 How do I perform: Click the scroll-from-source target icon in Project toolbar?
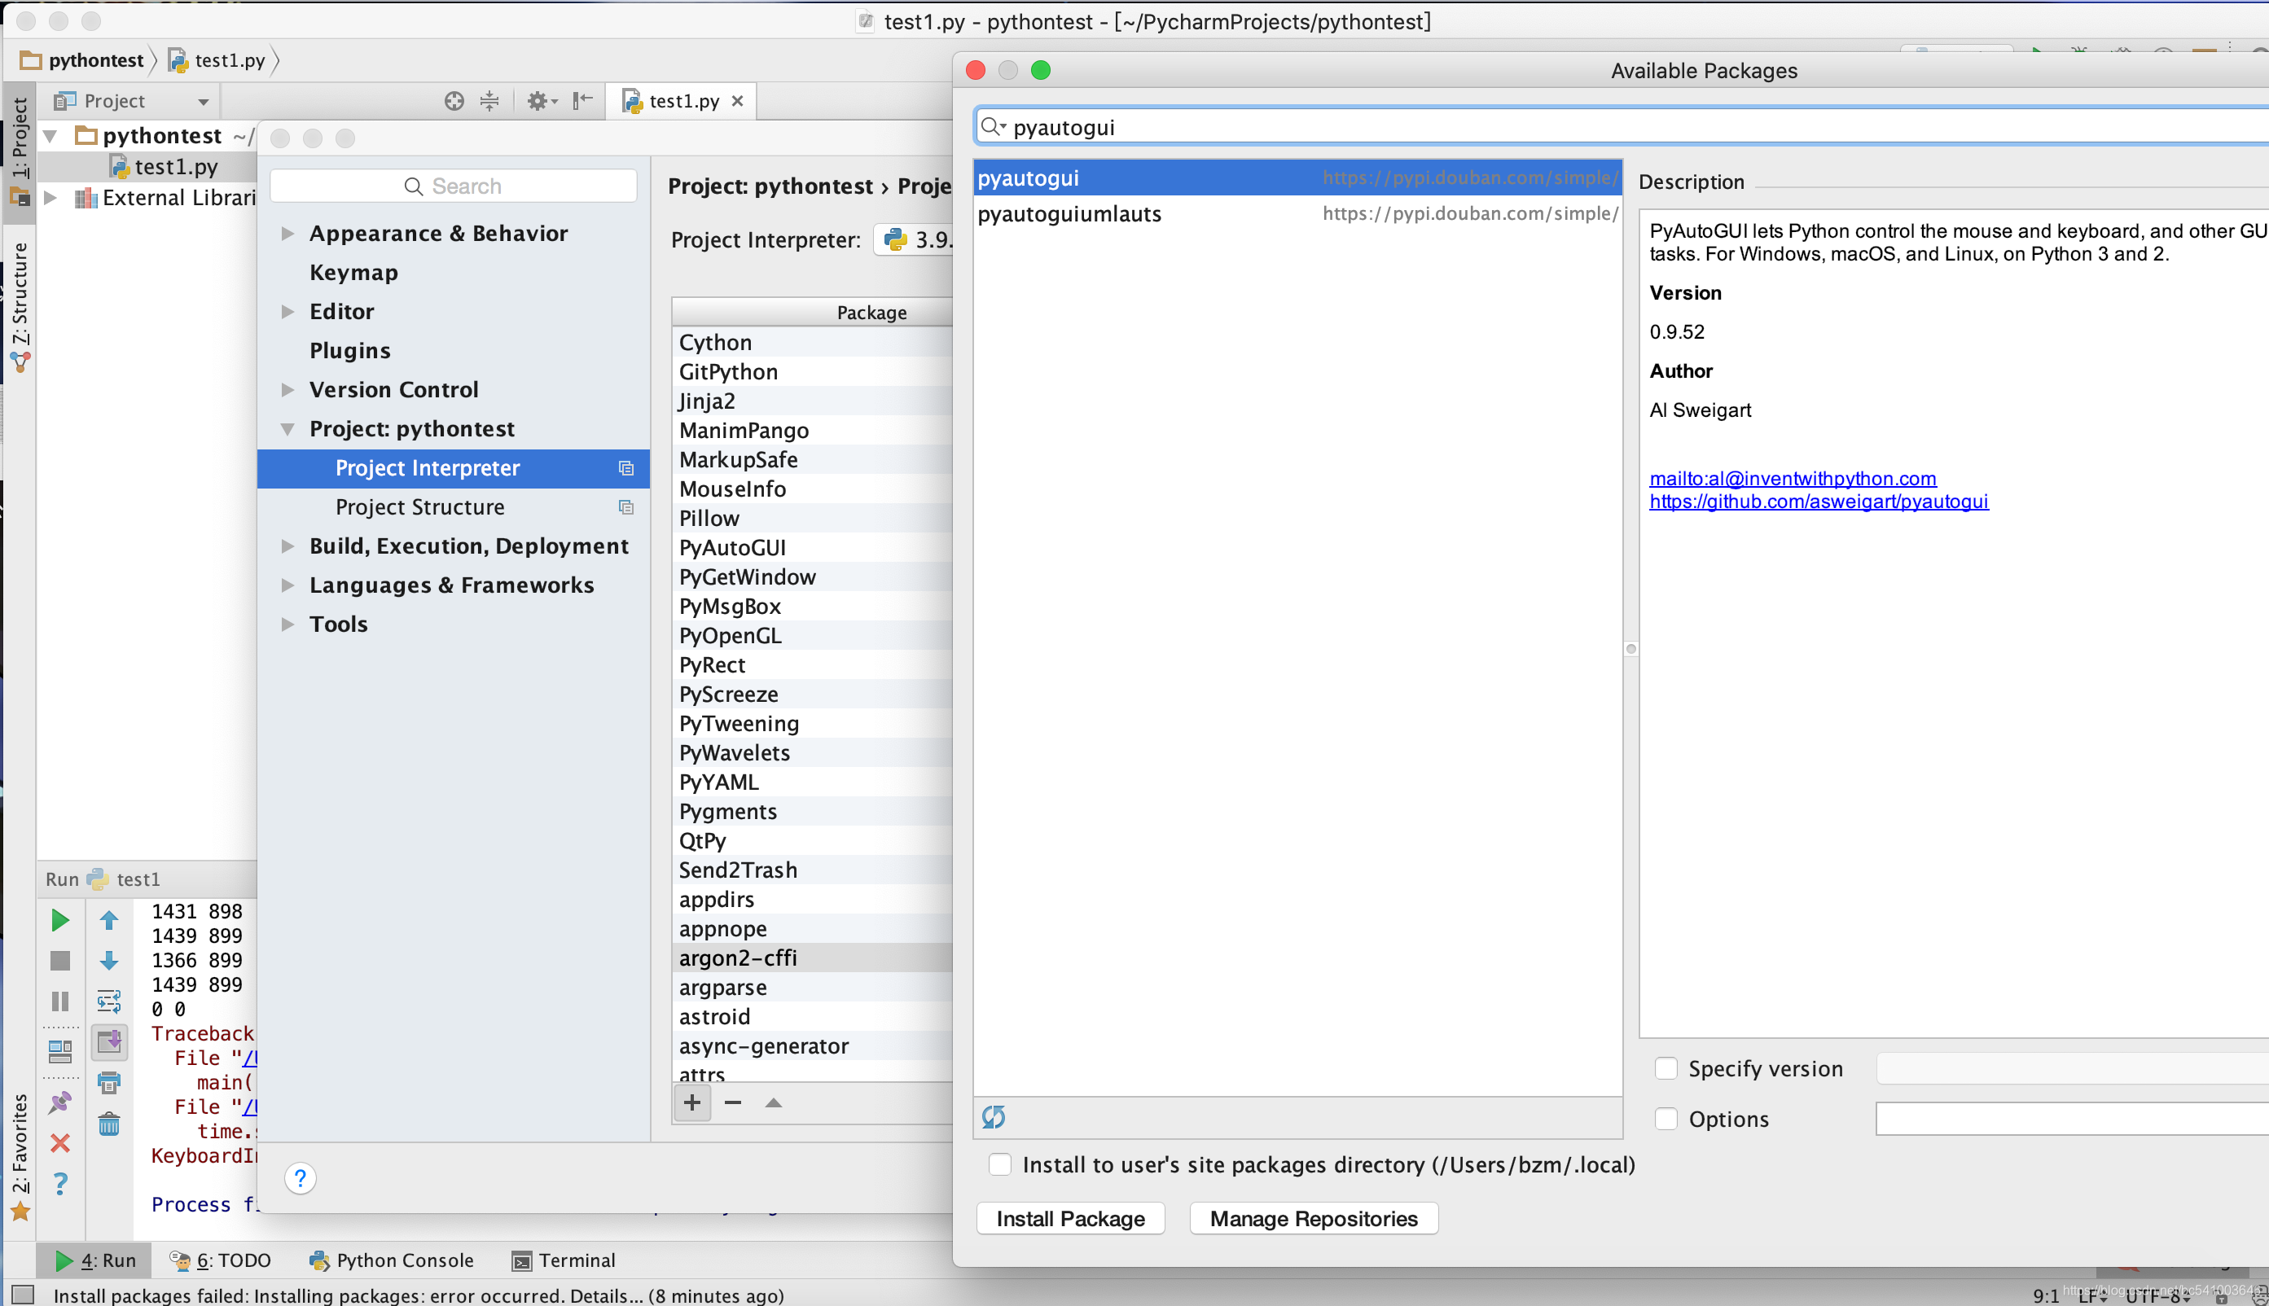[x=454, y=101]
